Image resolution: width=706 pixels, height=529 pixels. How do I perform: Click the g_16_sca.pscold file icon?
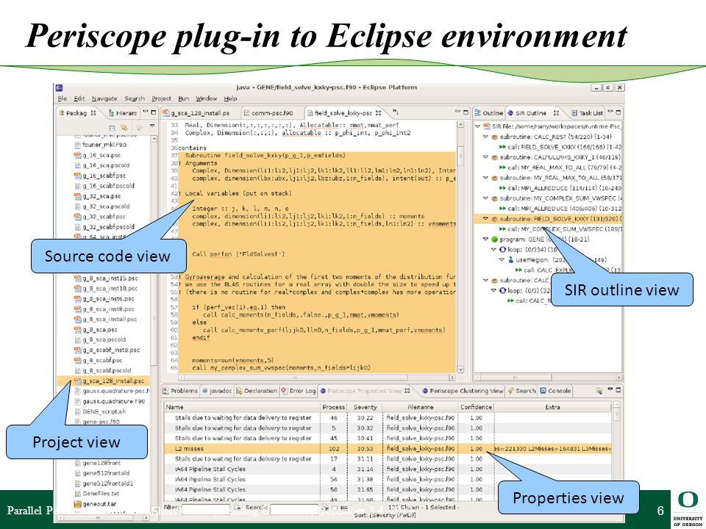point(77,165)
